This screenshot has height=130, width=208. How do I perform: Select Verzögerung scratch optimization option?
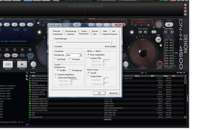pos(70,70)
